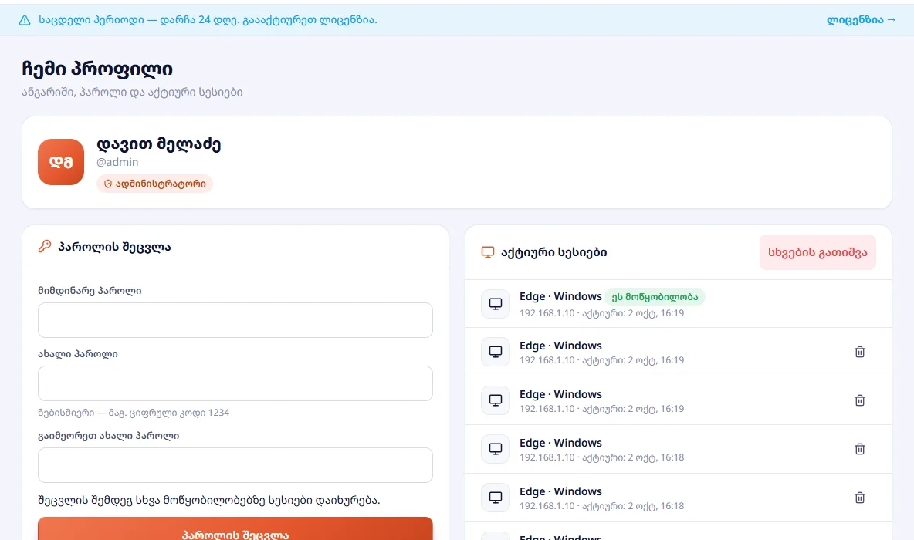Click the 'ეს მოწყობილობა' green badge
The height and width of the screenshot is (540, 914).
655,297
